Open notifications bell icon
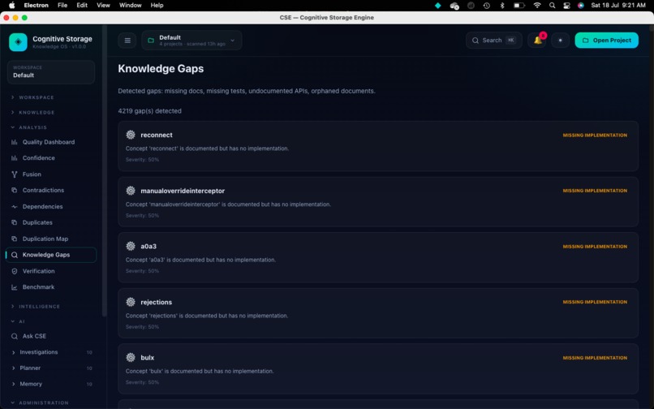This screenshot has width=654, height=409. tap(537, 41)
